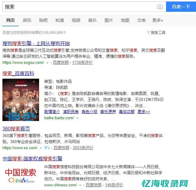196x190 pixels.
Task: Click the camera image-search icon
Action: (x=160, y=7)
